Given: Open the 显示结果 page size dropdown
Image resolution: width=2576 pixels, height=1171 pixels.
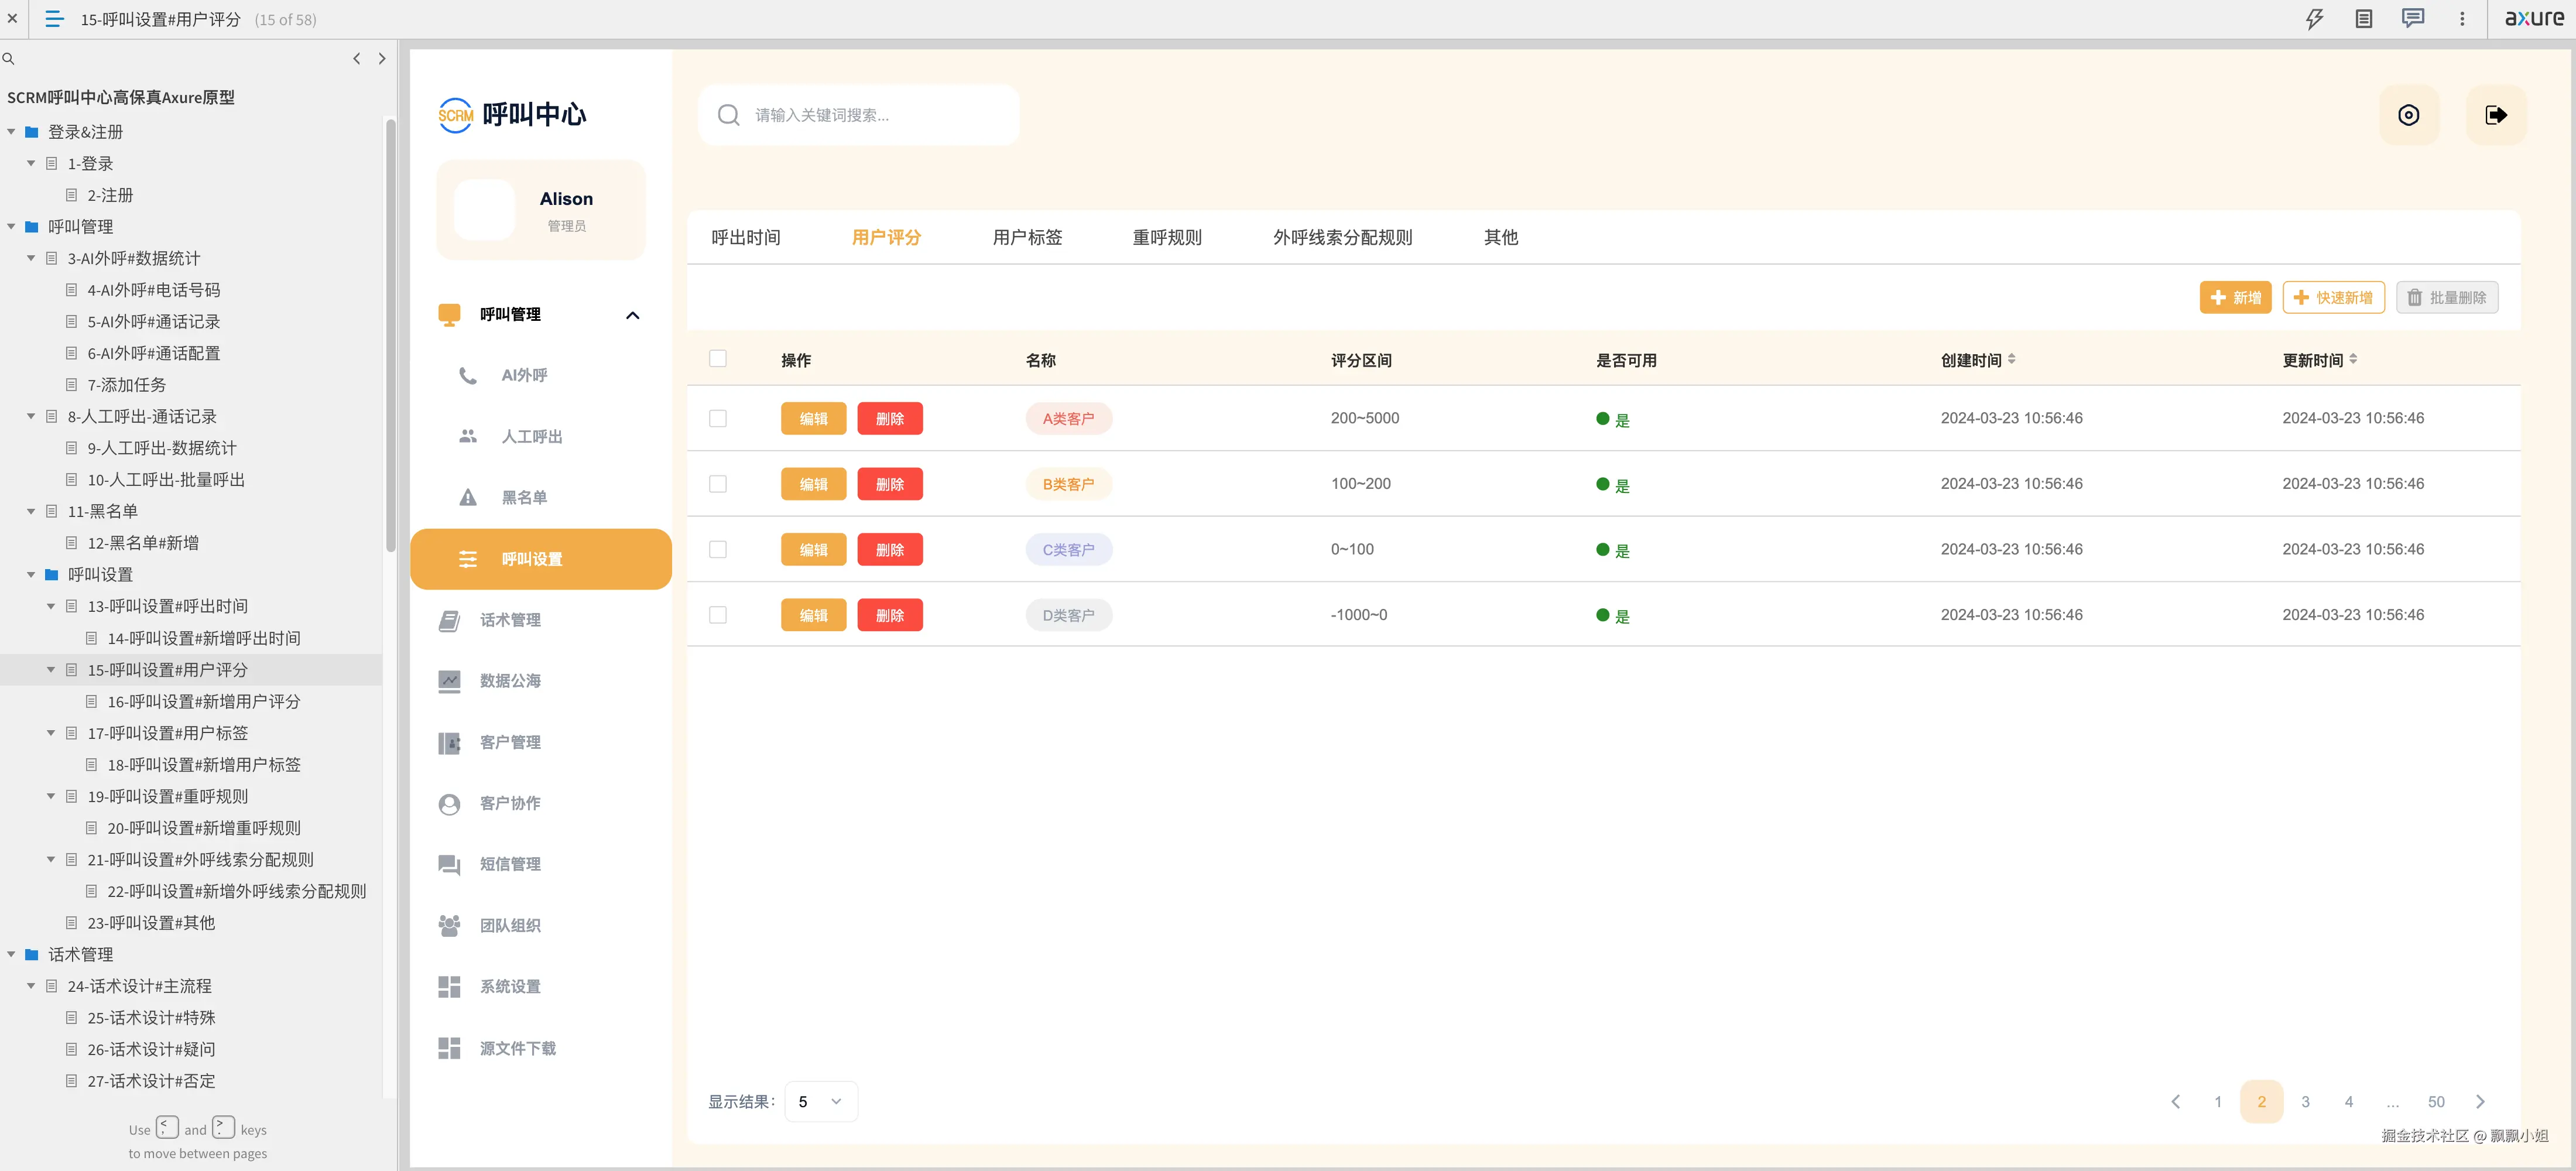Looking at the screenshot, I should (x=821, y=1101).
